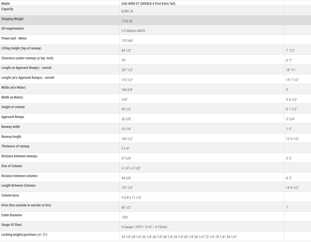Click the CAE-8000 ET model header cell
The height and width of the screenshot is (242, 311).
(148, 3)
